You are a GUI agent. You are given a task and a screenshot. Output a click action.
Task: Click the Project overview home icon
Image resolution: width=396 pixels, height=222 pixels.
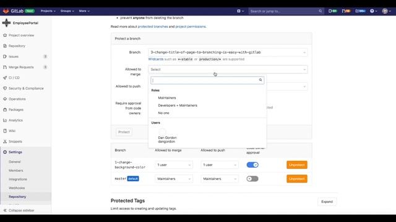tap(5, 35)
